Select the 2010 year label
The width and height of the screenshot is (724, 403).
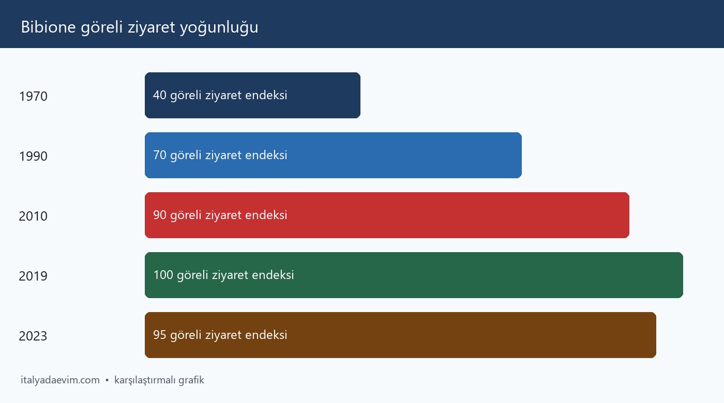pos(33,216)
